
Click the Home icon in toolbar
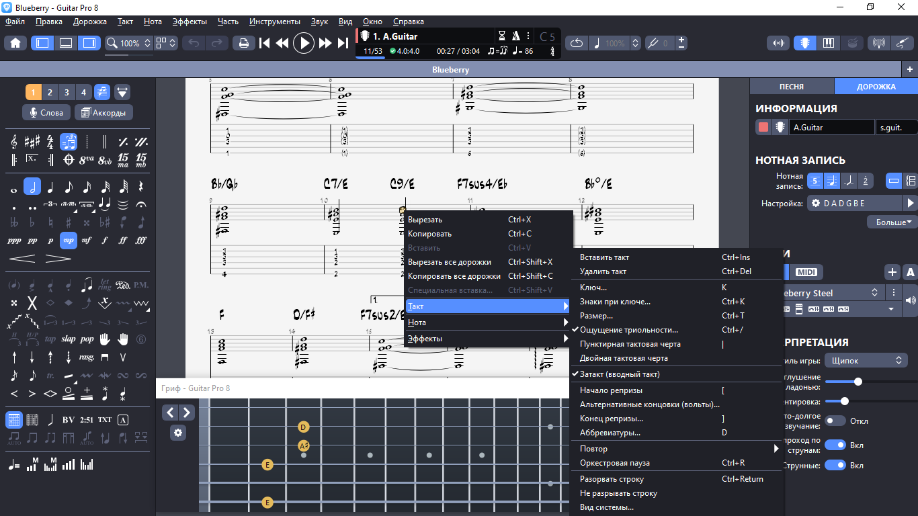click(15, 43)
